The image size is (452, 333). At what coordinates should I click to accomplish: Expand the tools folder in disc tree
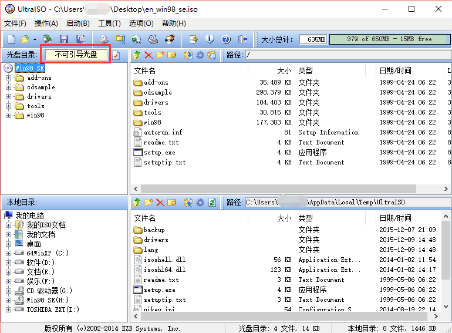(x=8, y=106)
